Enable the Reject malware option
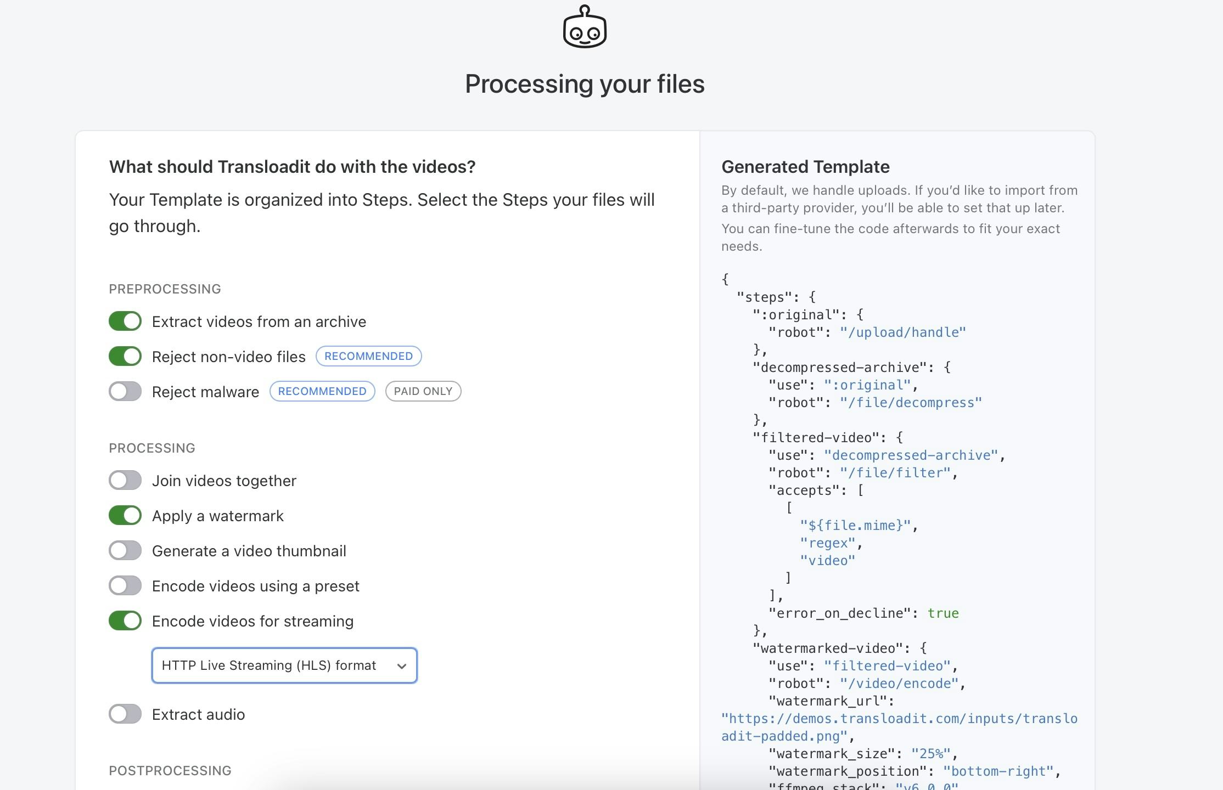The image size is (1223, 790). coord(125,391)
